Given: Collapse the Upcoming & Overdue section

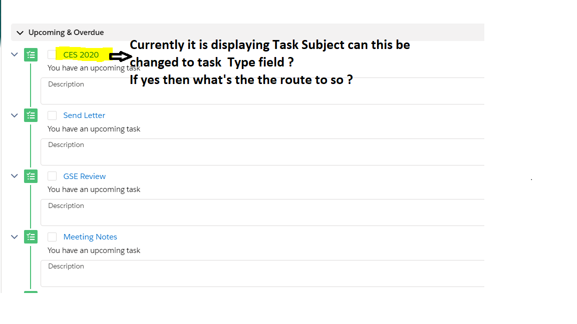Looking at the screenshot, I should click(x=20, y=32).
